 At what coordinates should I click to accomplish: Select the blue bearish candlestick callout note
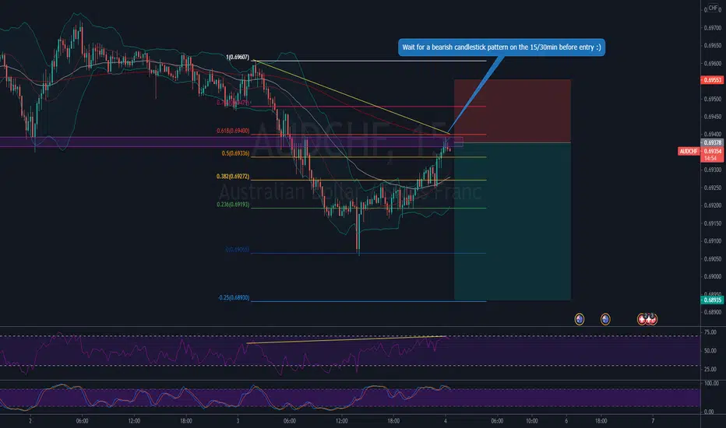502,47
